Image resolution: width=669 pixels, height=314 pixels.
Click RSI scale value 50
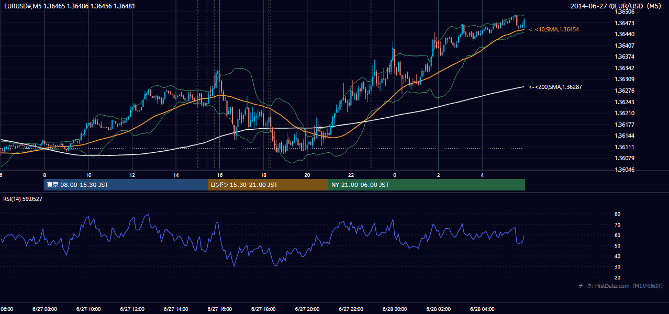(617, 245)
